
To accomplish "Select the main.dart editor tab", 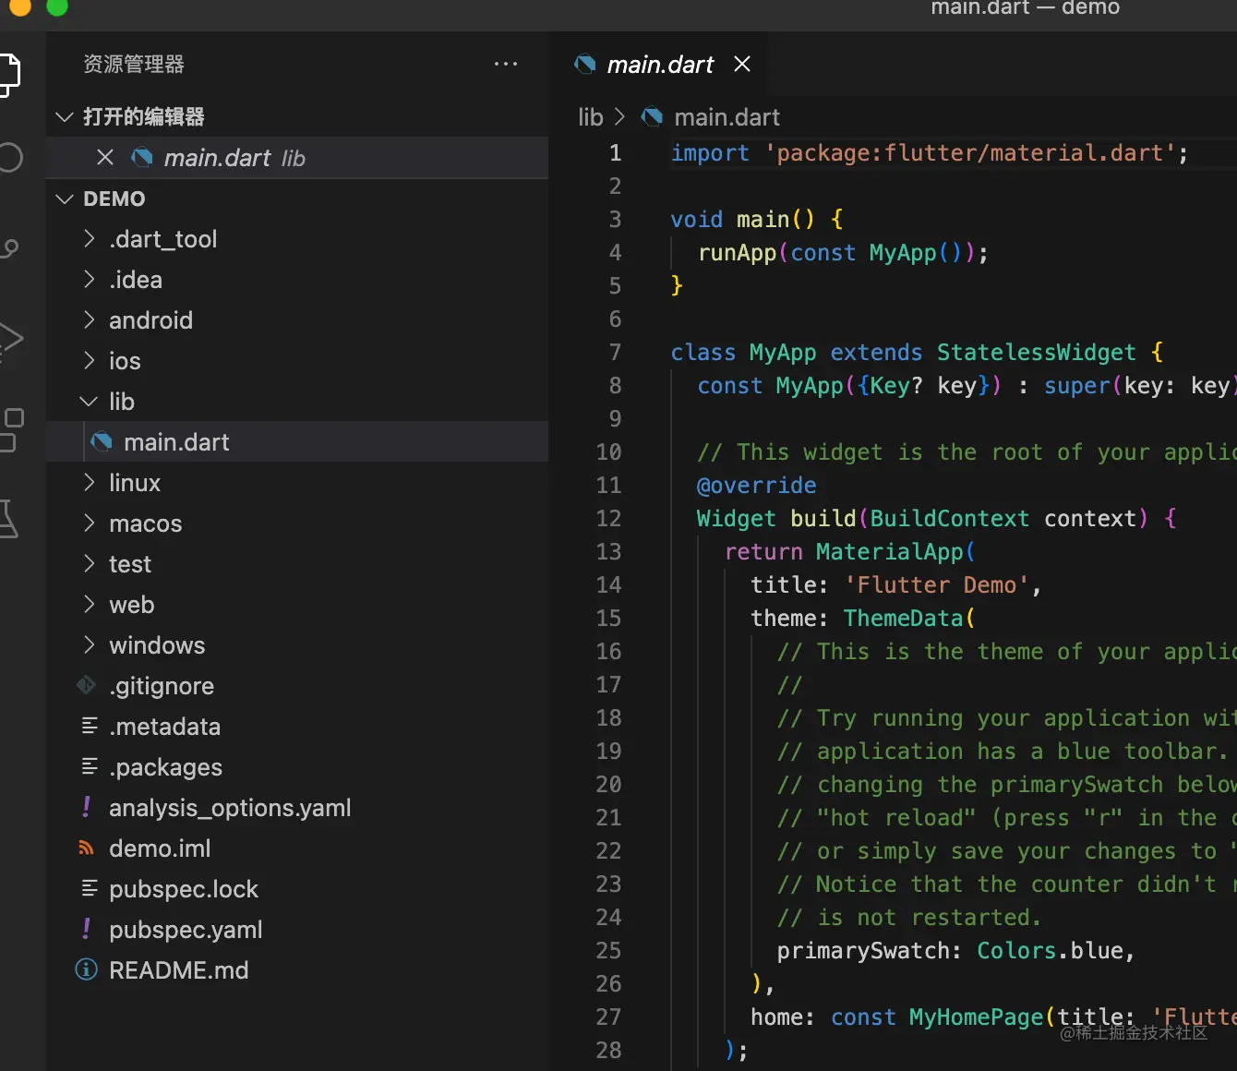I will pyautogui.click(x=659, y=65).
